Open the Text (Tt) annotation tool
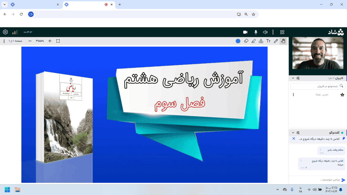Screen dimensions: 347x195 (268, 41)
